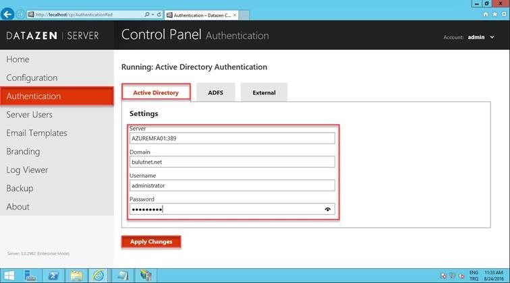Switch to the ADFS tab
This screenshot has height=283, width=510.
pos(216,92)
